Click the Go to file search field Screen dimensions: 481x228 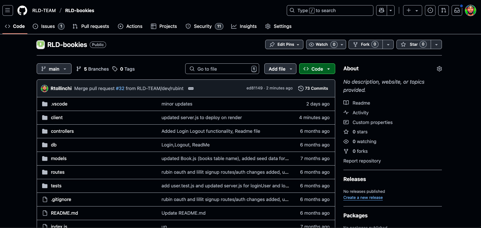pos(222,69)
